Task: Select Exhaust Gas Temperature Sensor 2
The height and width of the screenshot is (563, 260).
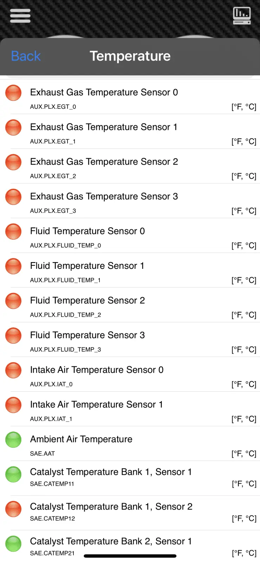Action: click(x=104, y=162)
